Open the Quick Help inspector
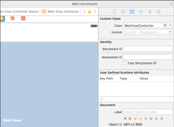This screenshot has width=174, height=127. point(123,11)
